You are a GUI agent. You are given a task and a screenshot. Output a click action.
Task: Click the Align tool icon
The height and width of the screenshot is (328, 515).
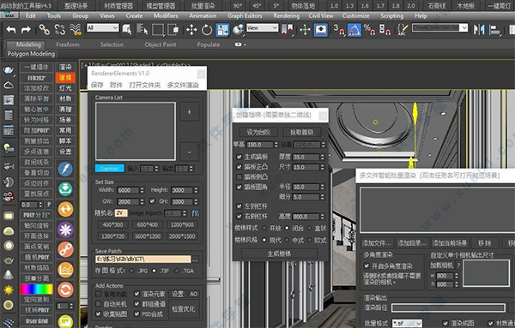[494, 31]
